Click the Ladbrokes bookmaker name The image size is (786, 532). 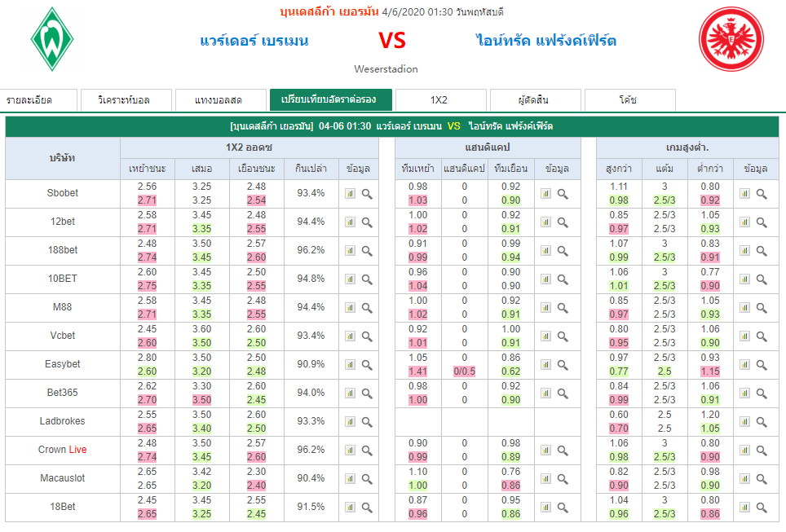point(63,421)
